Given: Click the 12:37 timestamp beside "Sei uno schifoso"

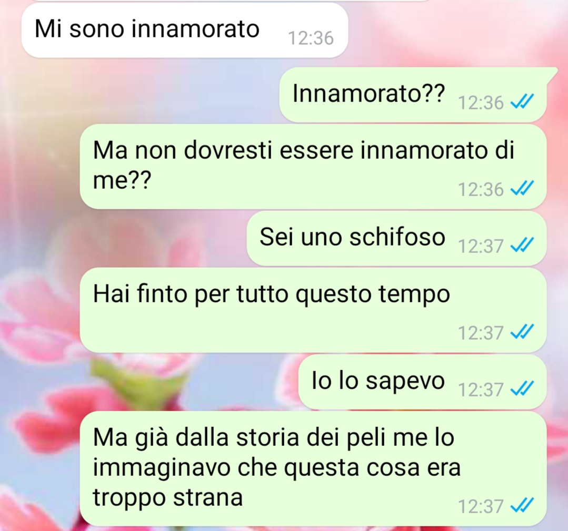Looking at the screenshot, I should tap(481, 247).
